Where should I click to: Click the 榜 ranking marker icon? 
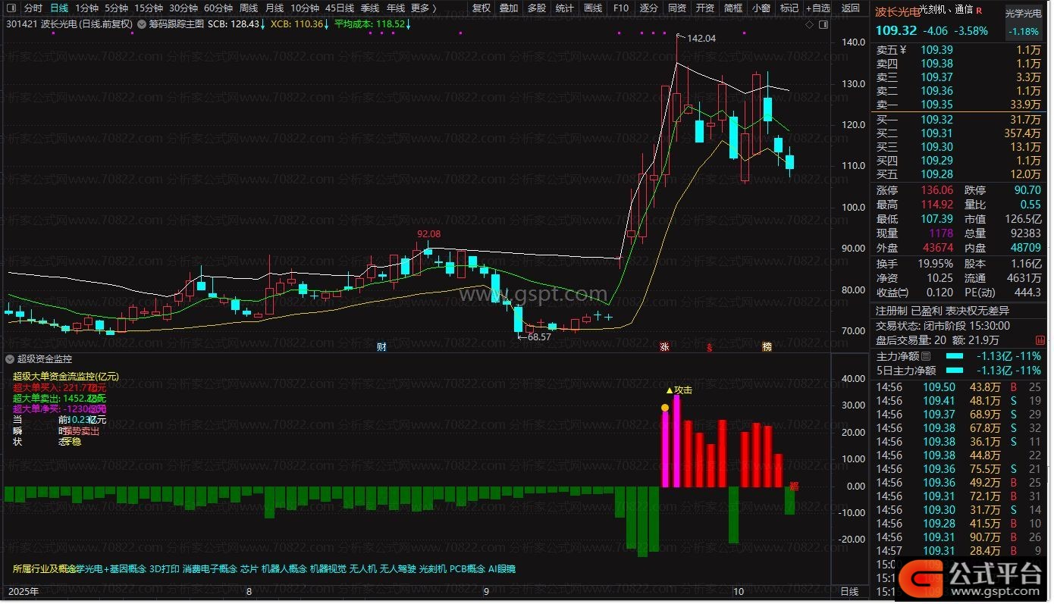click(x=767, y=346)
